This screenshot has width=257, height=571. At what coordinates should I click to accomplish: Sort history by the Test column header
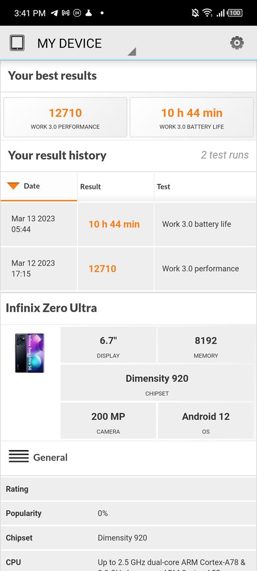tap(205, 187)
